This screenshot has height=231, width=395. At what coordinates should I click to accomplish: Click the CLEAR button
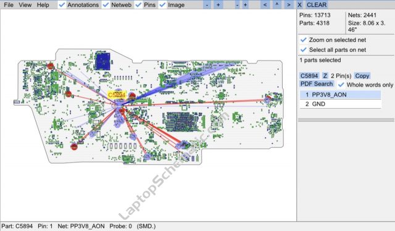click(317, 5)
